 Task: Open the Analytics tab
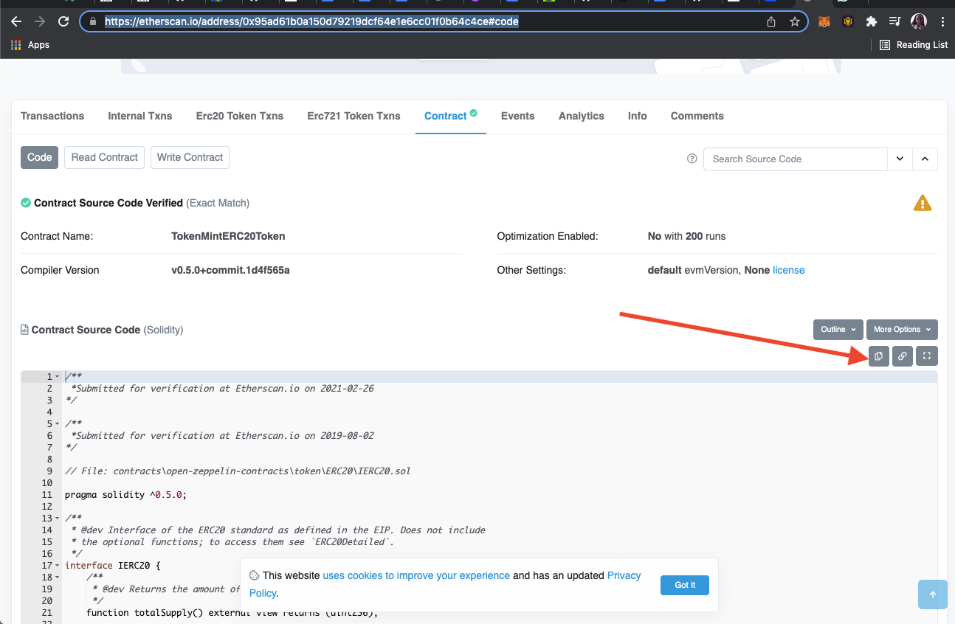[x=582, y=116]
